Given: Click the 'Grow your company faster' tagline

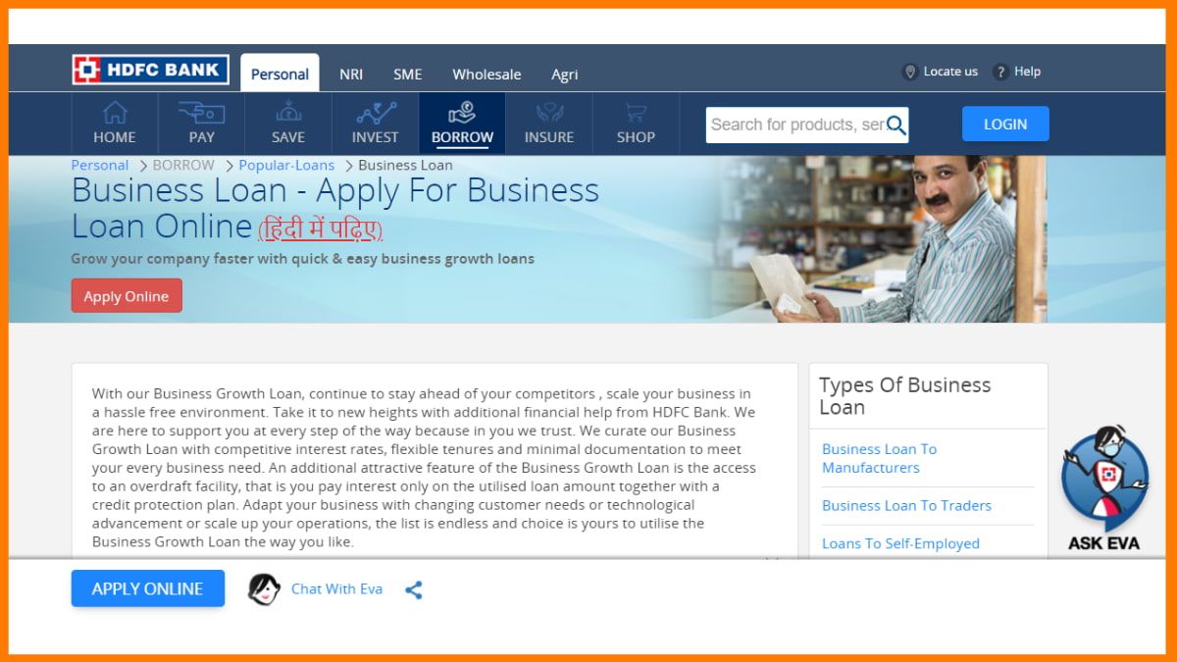Looking at the screenshot, I should (303, 259).
